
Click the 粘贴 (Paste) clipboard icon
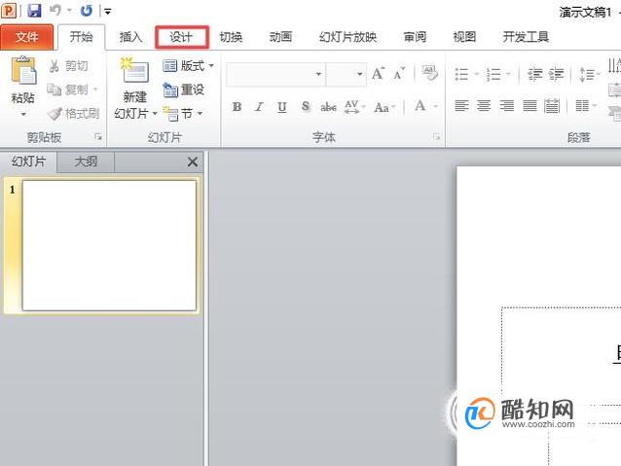[23, 70]
